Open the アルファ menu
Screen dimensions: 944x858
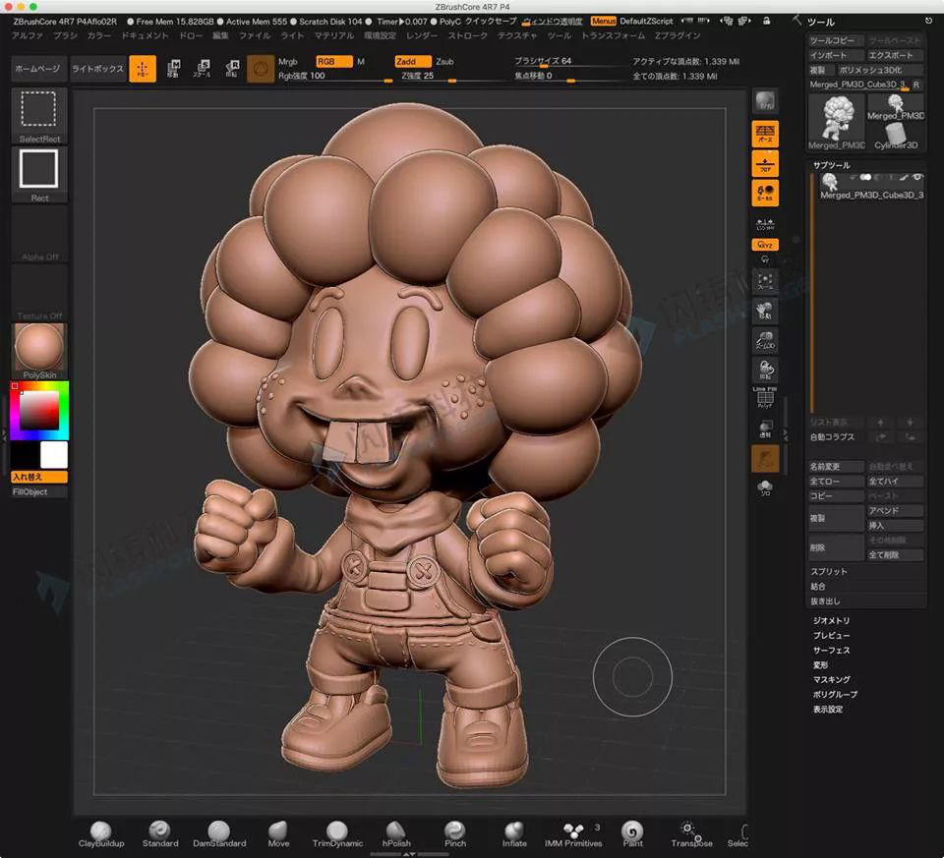click(28, 36)
